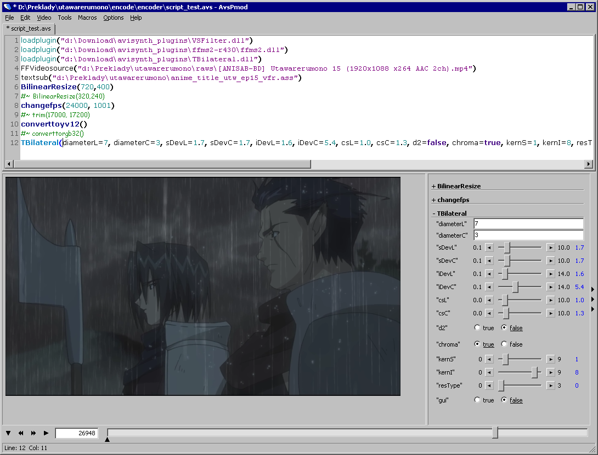
Task: Reset sDevL via its blue 1.7 value
Action: (579, 247)
